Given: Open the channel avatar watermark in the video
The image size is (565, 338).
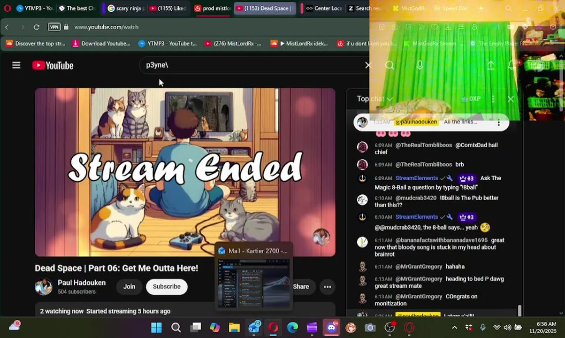Looking at the screenshot, I should pyautogui.click(x=321, y=237).
